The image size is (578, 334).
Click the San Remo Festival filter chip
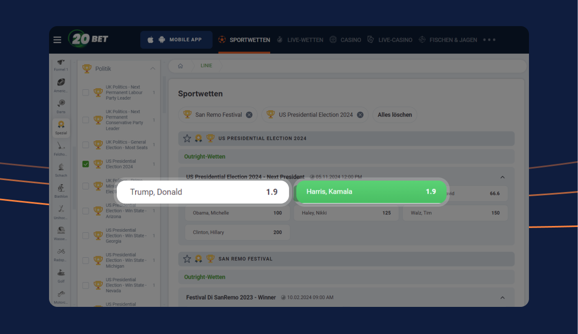[x=218, y=115]
